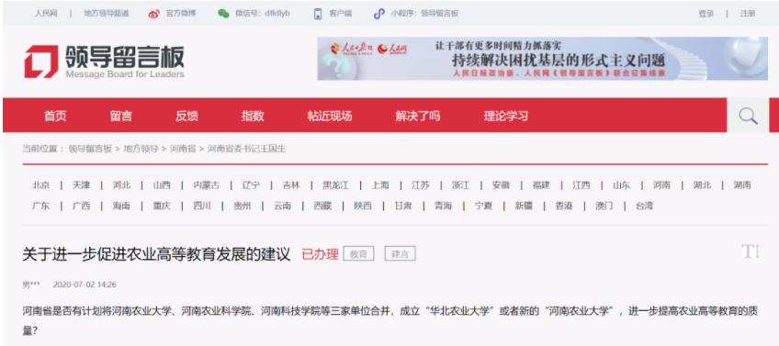Select region 内蒙古
Image resolution: width=779 pixels, height=346 pixels.
click(207, 185)
